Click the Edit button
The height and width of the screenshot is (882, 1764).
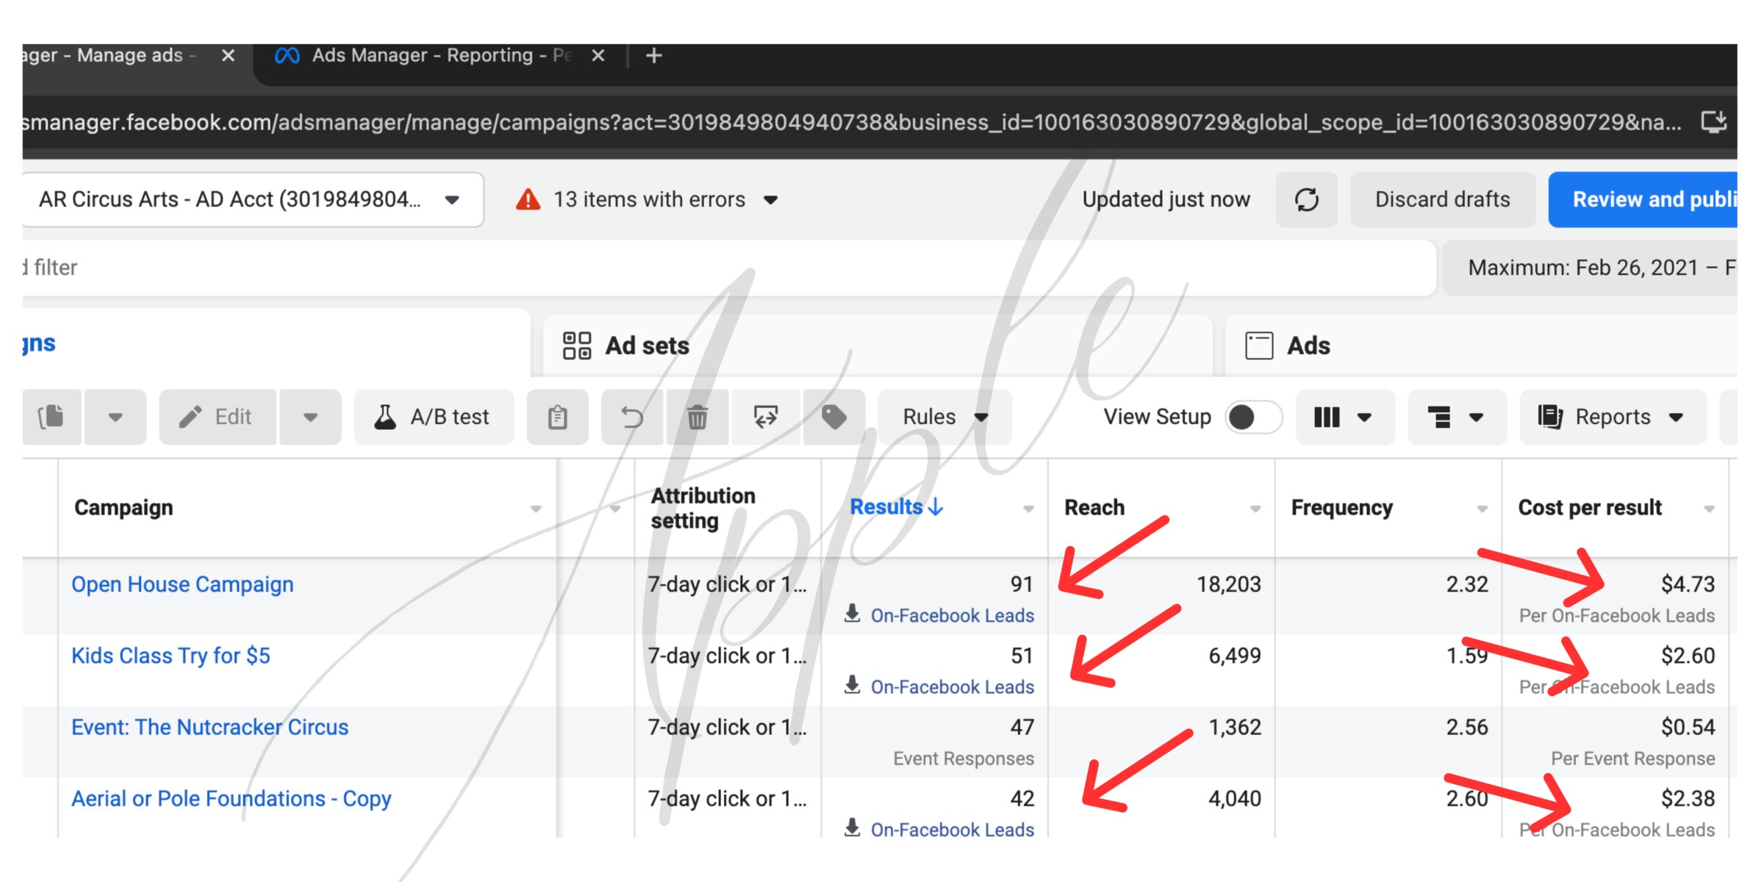pos(218,417)
